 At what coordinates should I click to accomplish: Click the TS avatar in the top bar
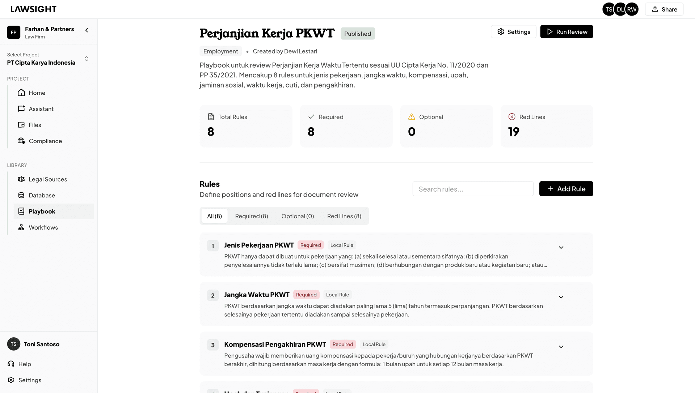[x=608, y=9]
